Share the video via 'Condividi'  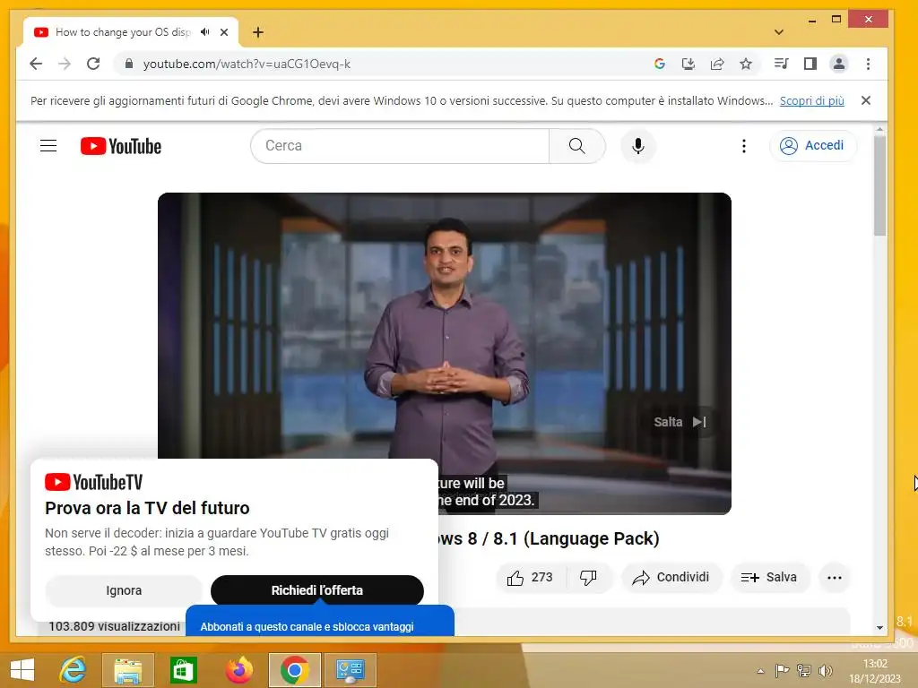(x=671, y=578)
